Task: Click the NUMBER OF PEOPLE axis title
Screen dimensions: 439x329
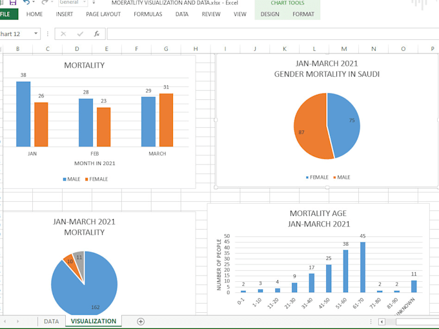Action: tap(219, 265)
